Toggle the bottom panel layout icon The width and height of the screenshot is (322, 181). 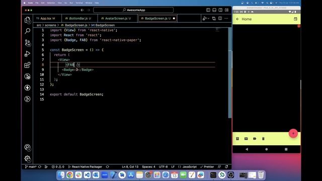[214, 10]
